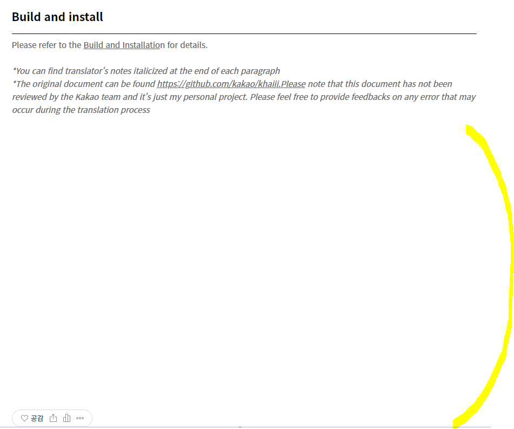This screenshot has width=514, height=429.
Task: Open the statistics bar chart icon
Action: pyautogui.click(x=67, y=418)
